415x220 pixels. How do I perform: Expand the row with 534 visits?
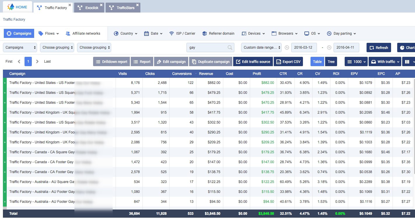(x=5, y=182)
